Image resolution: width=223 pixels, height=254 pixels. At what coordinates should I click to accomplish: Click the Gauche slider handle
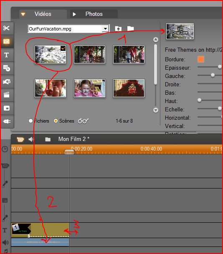[x=213, y=75]
